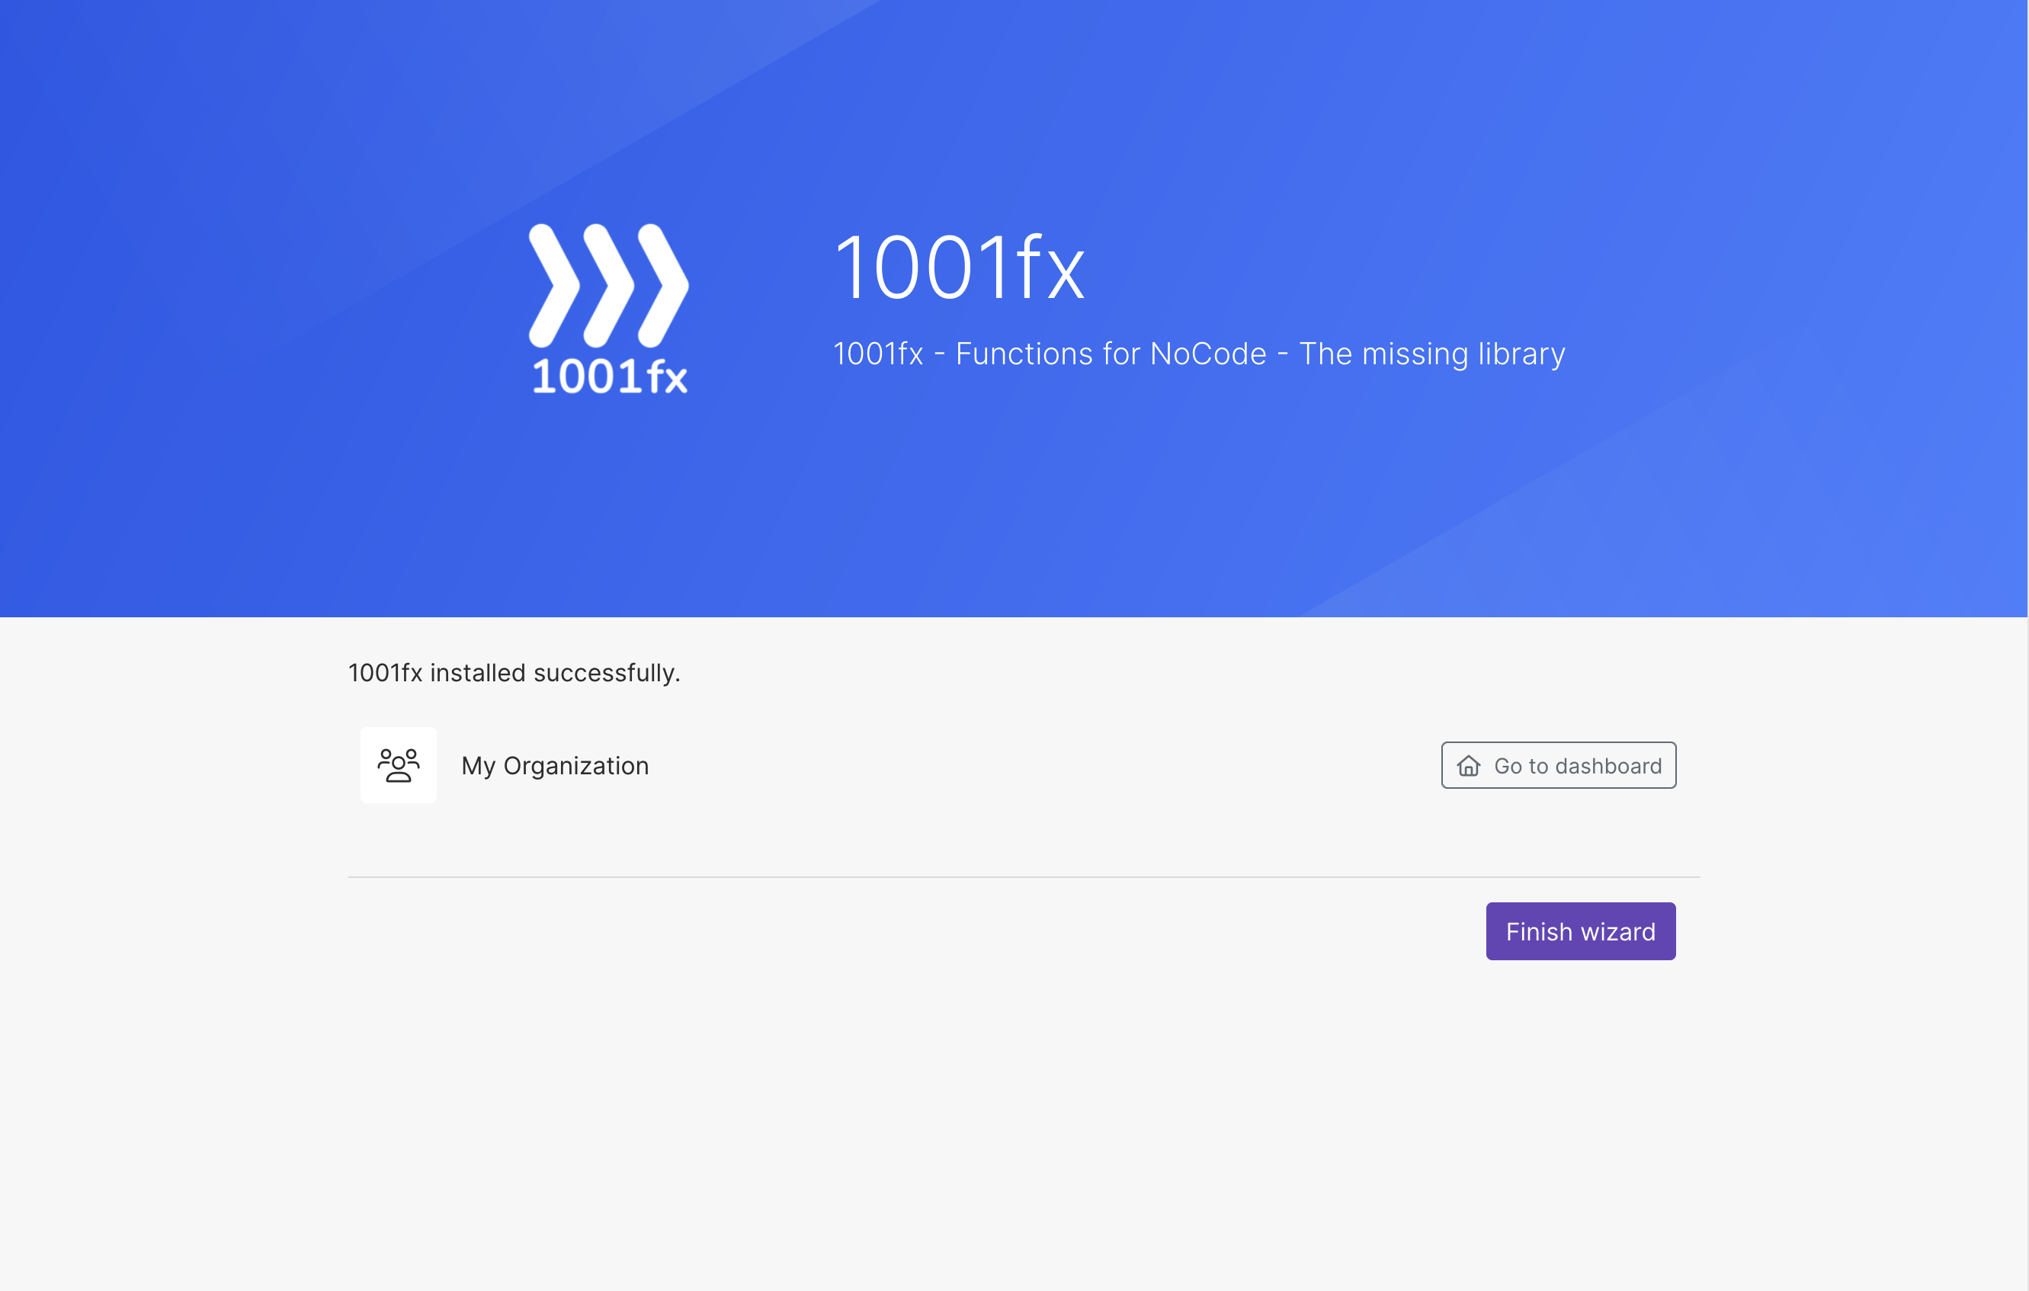This screenshot has width=2029, height=1291.
Task: Click the My Organization people icon
Action: coord(399,765)
